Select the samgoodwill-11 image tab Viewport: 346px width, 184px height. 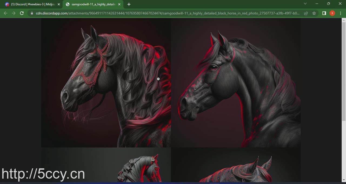92,4
